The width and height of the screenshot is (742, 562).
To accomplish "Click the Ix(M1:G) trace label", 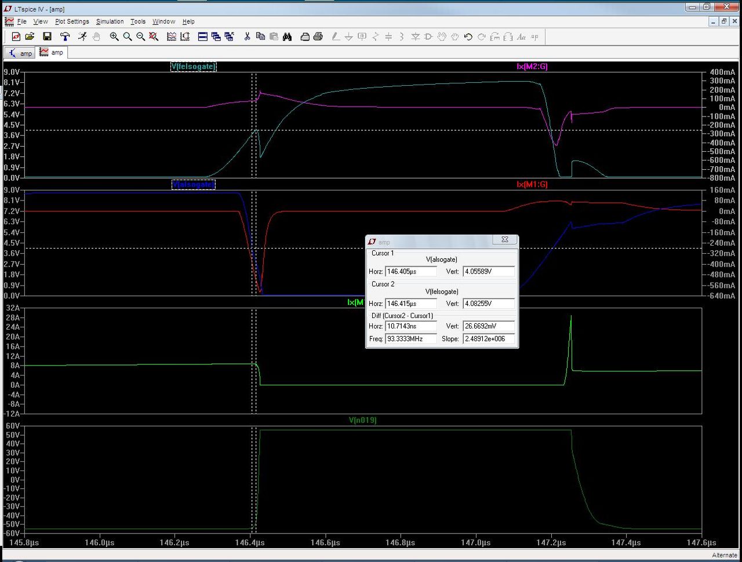I will click(532, 184).
